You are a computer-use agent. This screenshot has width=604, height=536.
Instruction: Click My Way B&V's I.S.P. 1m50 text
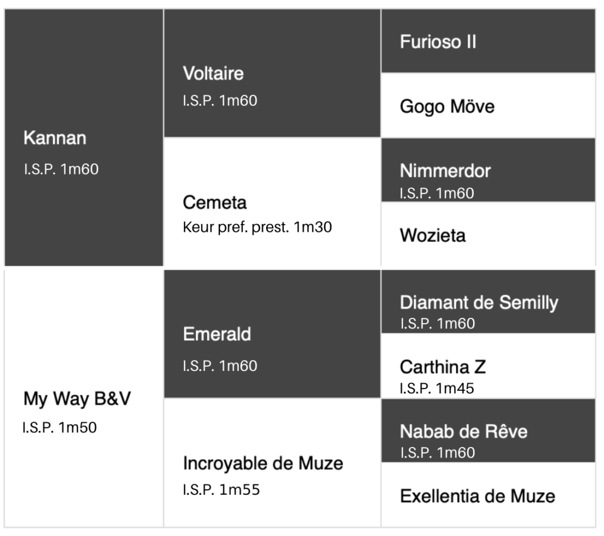point(60,428)
